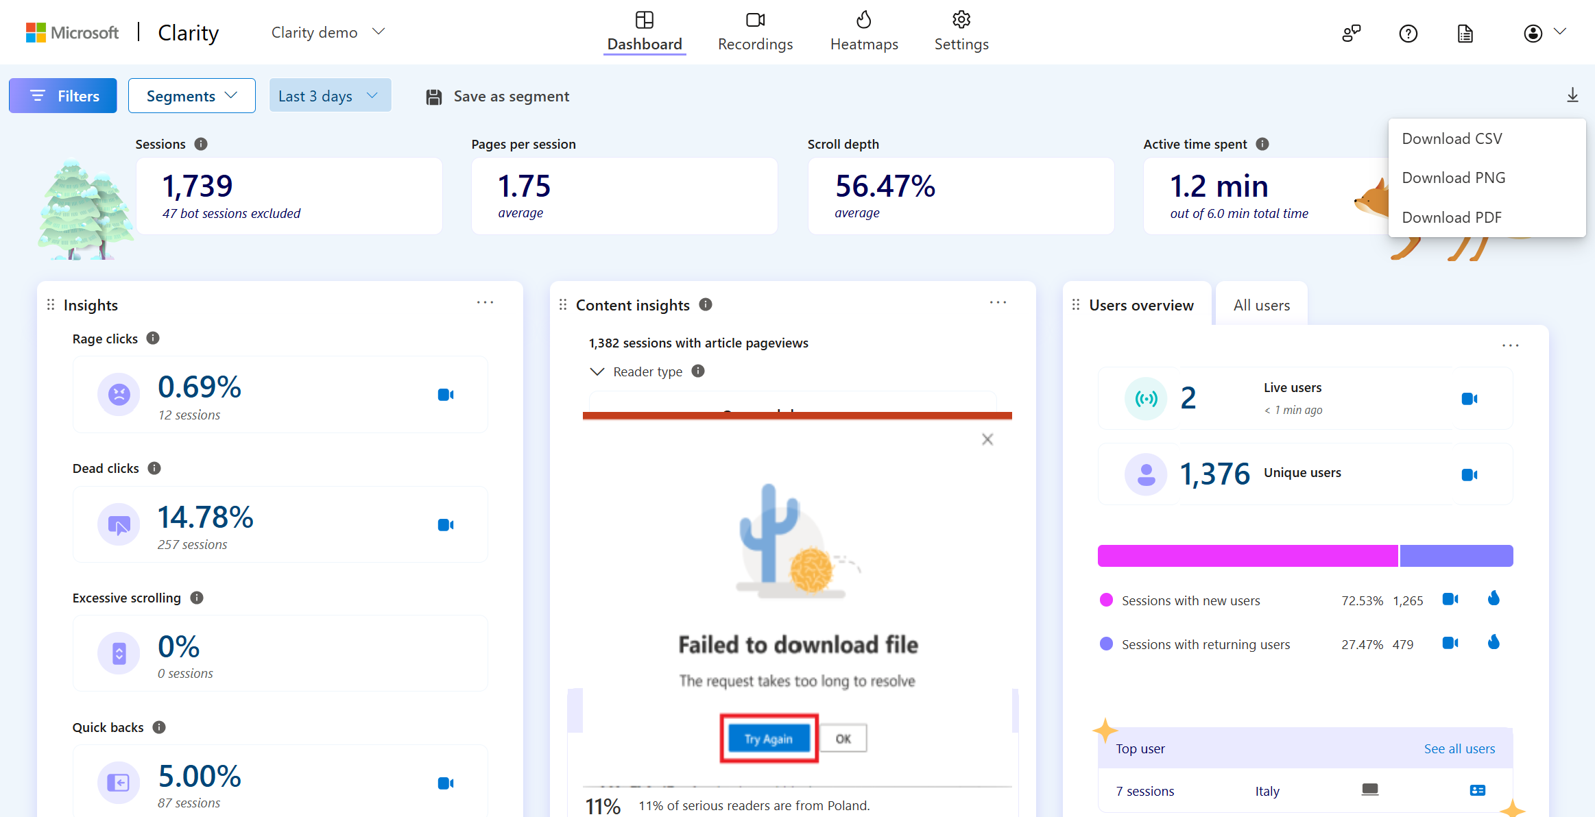The height and width of the screenshot is (817, 1595).
Task: Expand the Segments dropdown
Action: tap(192, 95)
